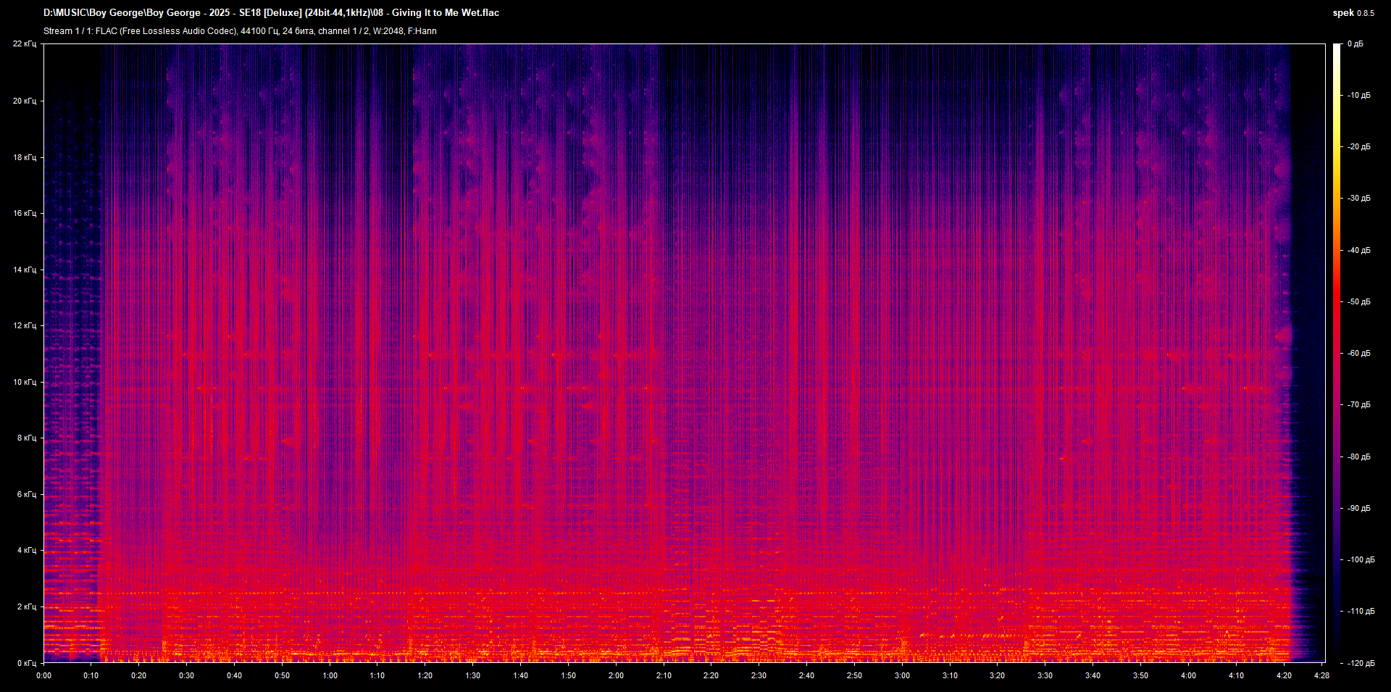Click the '4:28' end time label

[1321, 675]
